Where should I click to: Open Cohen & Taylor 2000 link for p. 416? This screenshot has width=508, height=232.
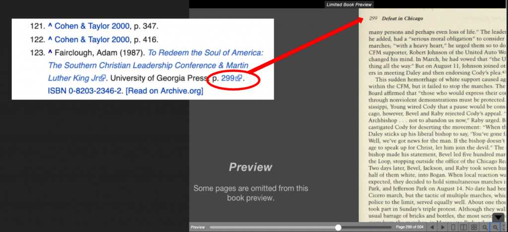point(92,40)
